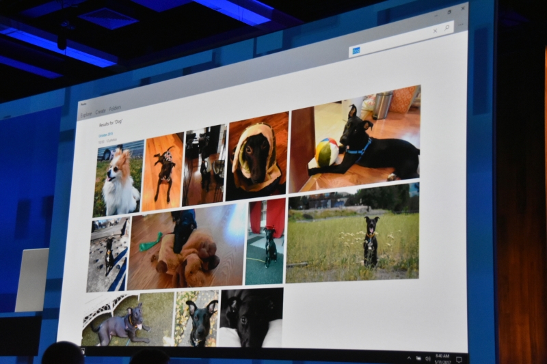Open the taskbar clock showing 8:40 AM

click(442, 359)
